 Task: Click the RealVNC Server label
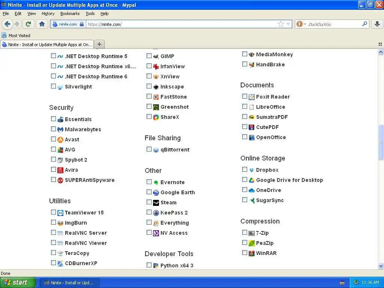pyautogui.click(x=86, y=233)
